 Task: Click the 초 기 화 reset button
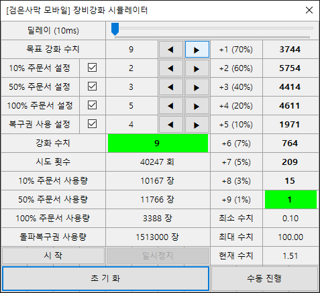105,278
